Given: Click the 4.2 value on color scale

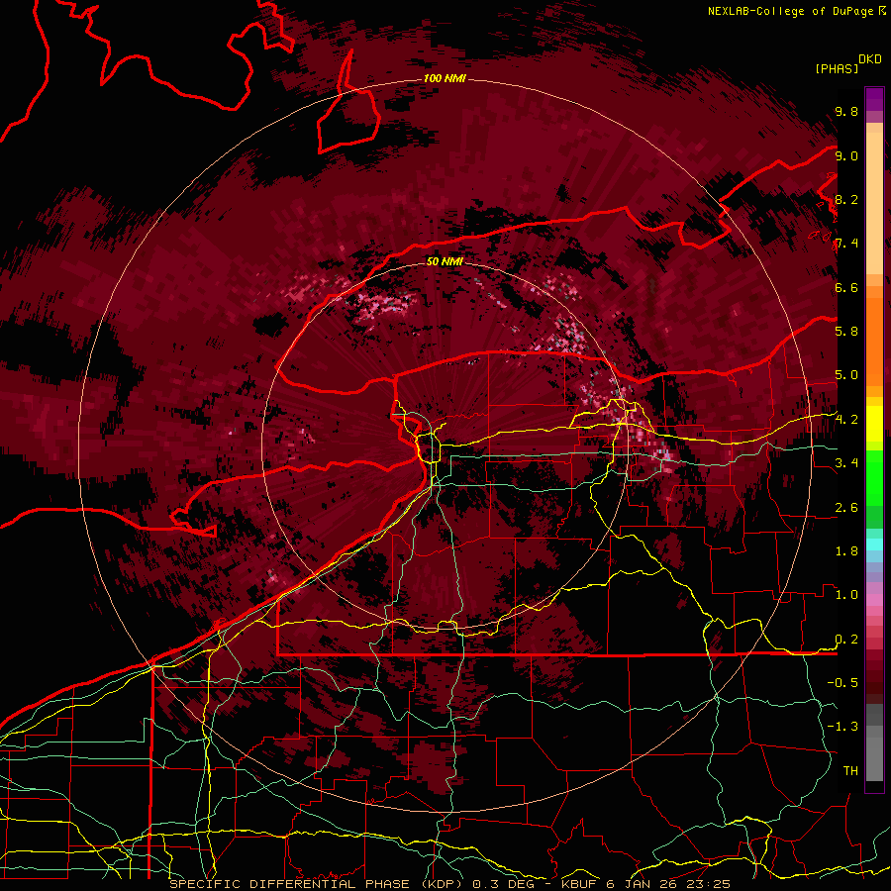Looking at the screenshot, I should click(846, 420).
